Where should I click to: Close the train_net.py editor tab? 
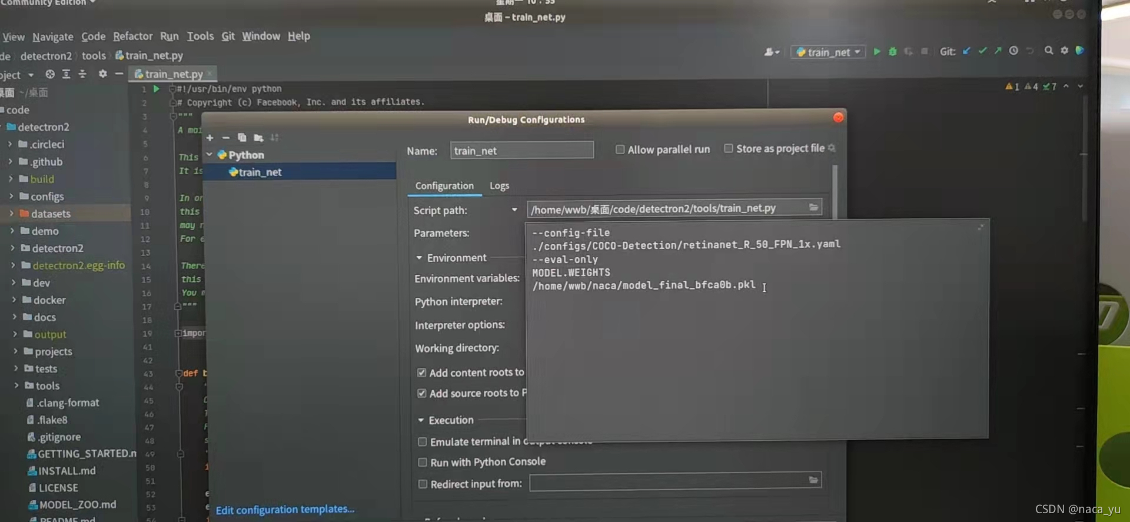tap(210, 74)
